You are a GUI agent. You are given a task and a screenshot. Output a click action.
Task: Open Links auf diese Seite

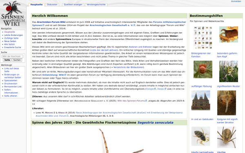(x=11, y=70)
